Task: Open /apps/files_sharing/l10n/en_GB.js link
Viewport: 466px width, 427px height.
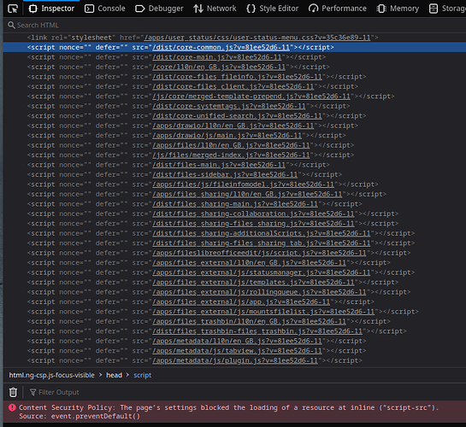Action: click(x=247, y=194)
